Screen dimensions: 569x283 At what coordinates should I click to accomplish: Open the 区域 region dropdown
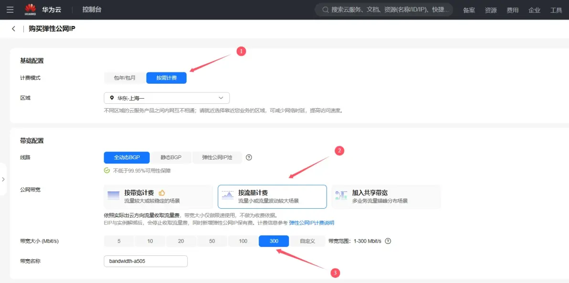click(167, 98)
